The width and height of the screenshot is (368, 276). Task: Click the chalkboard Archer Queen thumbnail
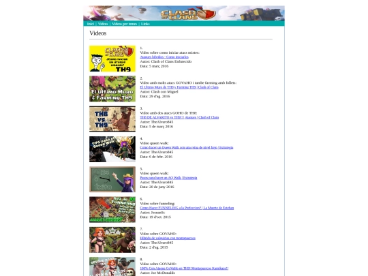click(x=112, y=179)
